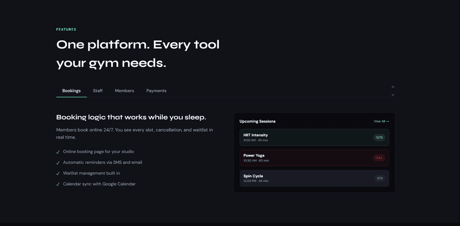Click the up chevron above the tab divider
This screenshot has height=226, width=460.
tap(393, 87)
